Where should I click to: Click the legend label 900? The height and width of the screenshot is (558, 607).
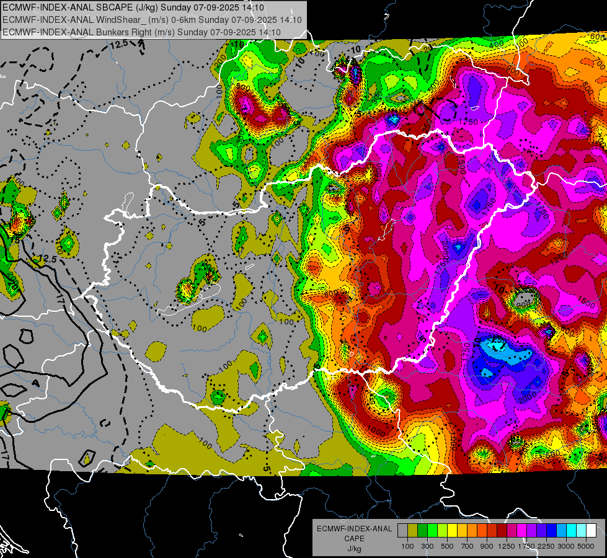[487, 546]
